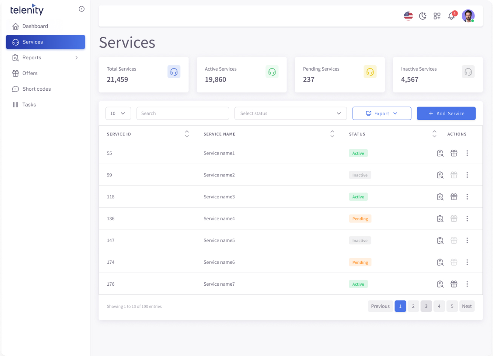Toggle dark mode with the moon icon
The image size is (493, 356).
pos(422,16)
